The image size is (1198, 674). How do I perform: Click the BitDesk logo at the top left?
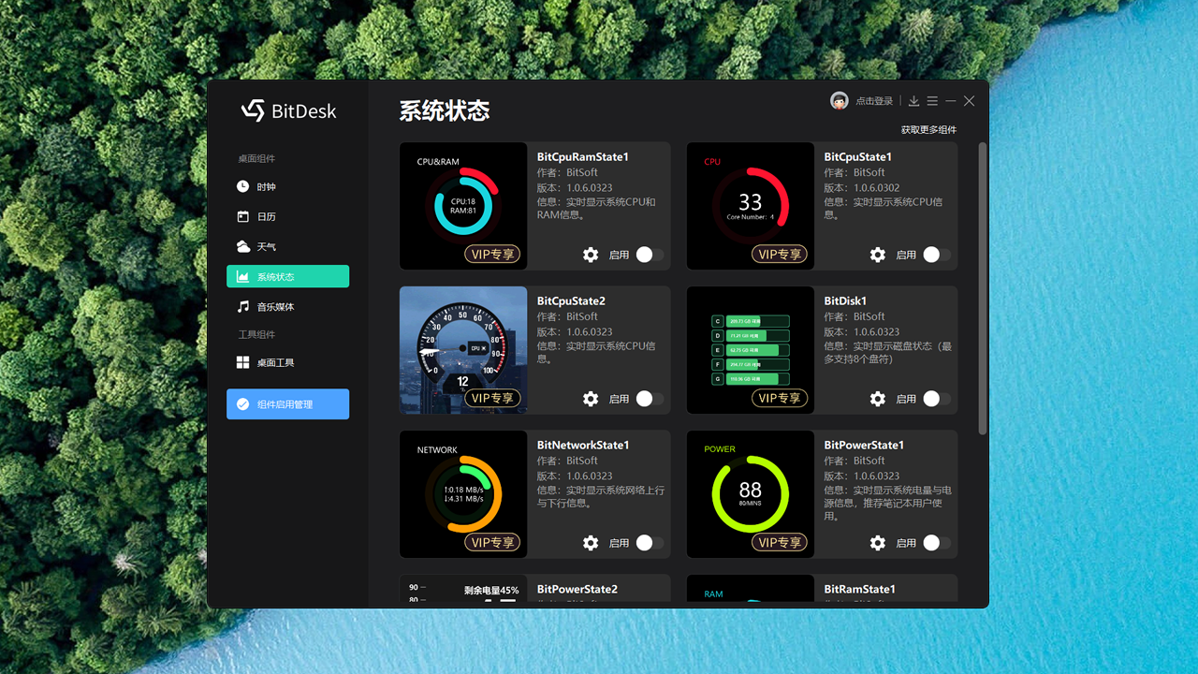(288, 110)
